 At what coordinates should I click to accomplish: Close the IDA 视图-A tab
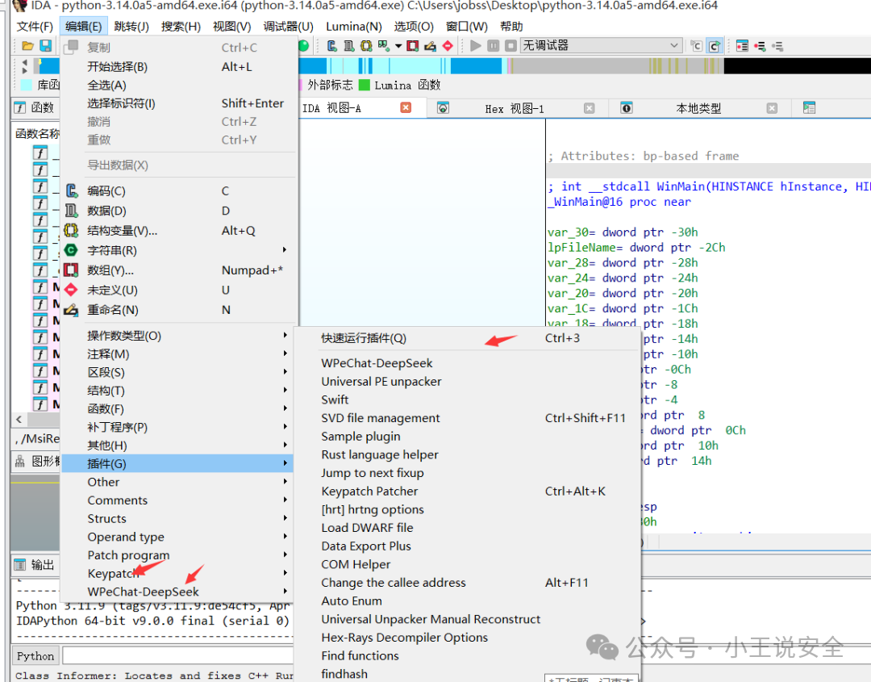point(406,107)
